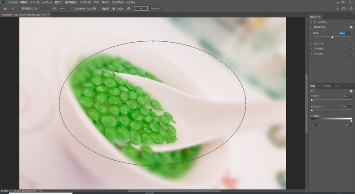This screenshot has width=355, height=194.
Task: Switch to the モーション効果 tab
Action: [324, 86]
